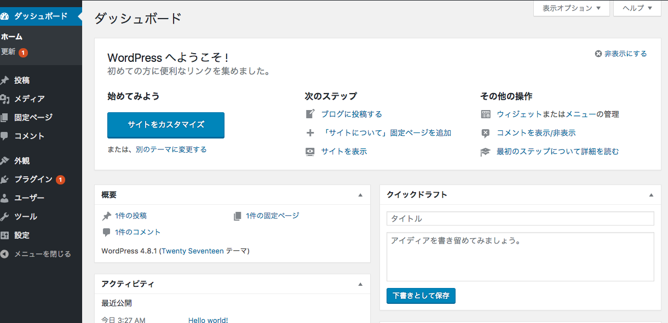Click the plus icon beside 固定ページを追加
This screenshot has width=668, height=323.
310,132
